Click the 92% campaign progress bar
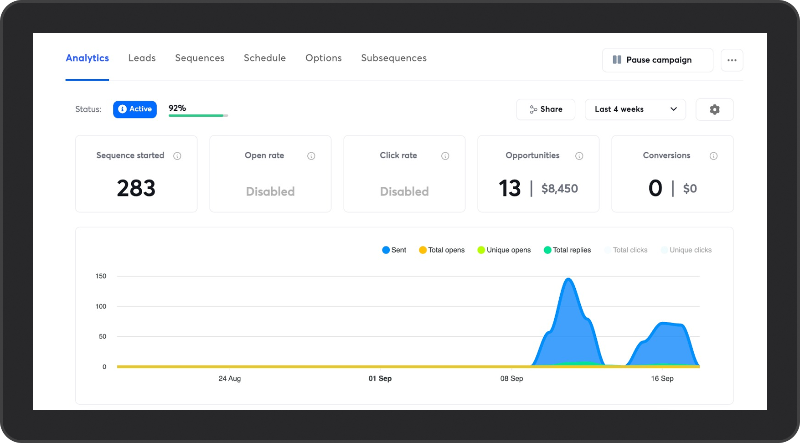The image size is (800, 443). 198,116
